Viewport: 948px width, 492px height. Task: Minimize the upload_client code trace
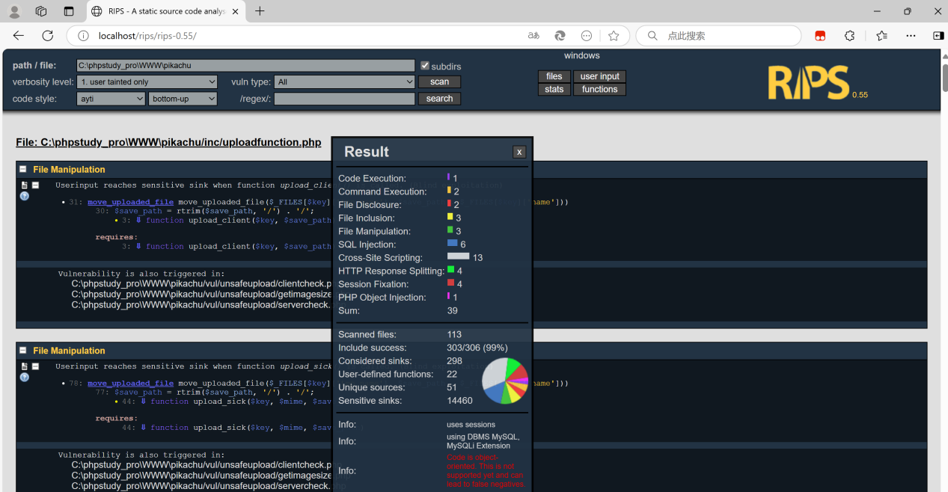pyautogui.click(x=35, y=185)
